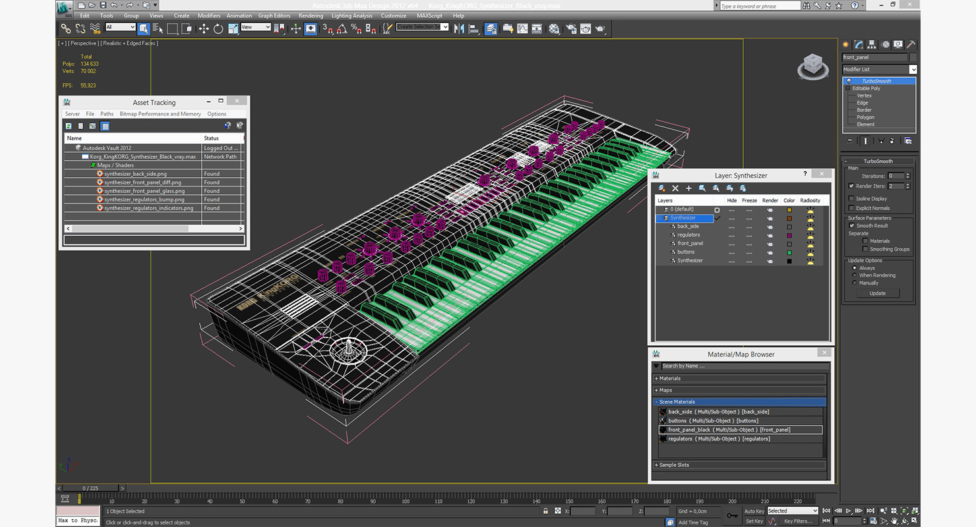The width and height of the screenshot is (976, 527).
Task: Open the Manage Layers toolbar icon
Action: 491,28
